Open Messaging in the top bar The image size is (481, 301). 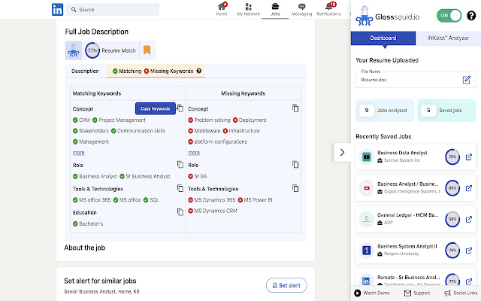(301, 9)
